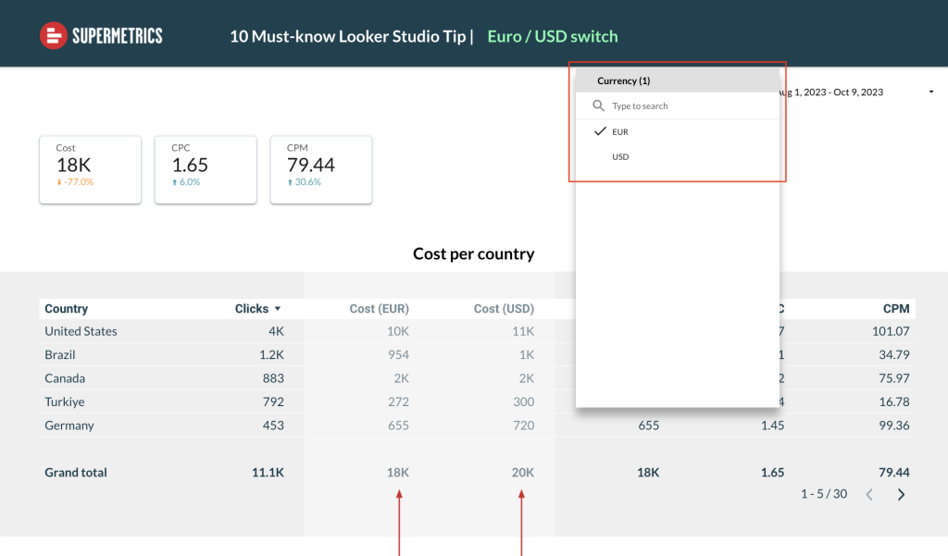Screen dimensions: 948x556
Task: Click Brazil CPM value 34.79
Action: pyautogui.click(x=894, y=354)
